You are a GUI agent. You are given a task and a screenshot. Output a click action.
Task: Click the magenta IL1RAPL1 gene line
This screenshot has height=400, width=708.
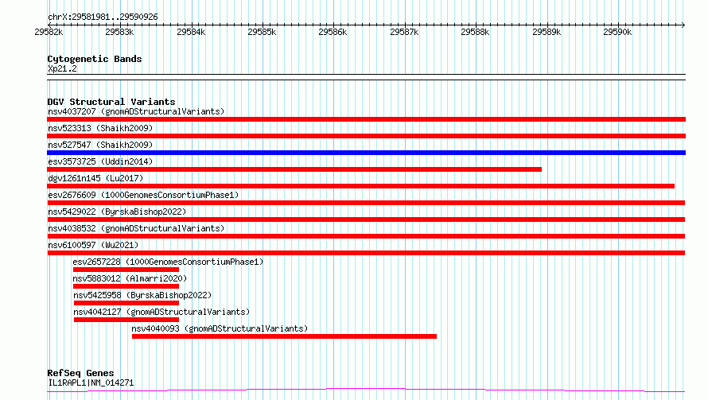coord(366,390)
